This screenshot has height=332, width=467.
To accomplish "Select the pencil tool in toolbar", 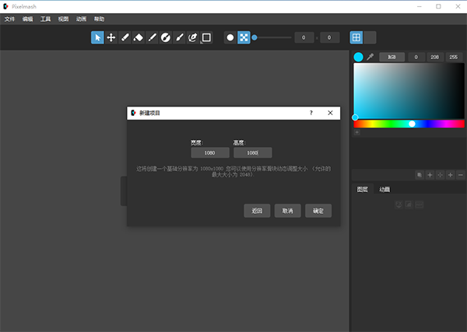I will coord(125,37).
